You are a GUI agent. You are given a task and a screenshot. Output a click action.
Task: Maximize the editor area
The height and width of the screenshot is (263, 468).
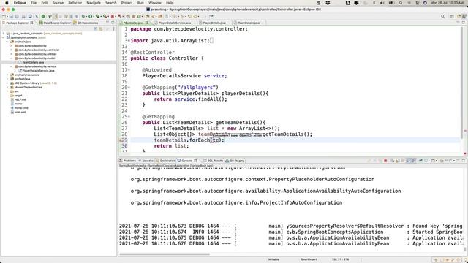[464, 23]
